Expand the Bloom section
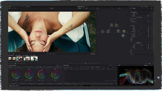Viewport: 162px width, 91px height. (131, 50)
